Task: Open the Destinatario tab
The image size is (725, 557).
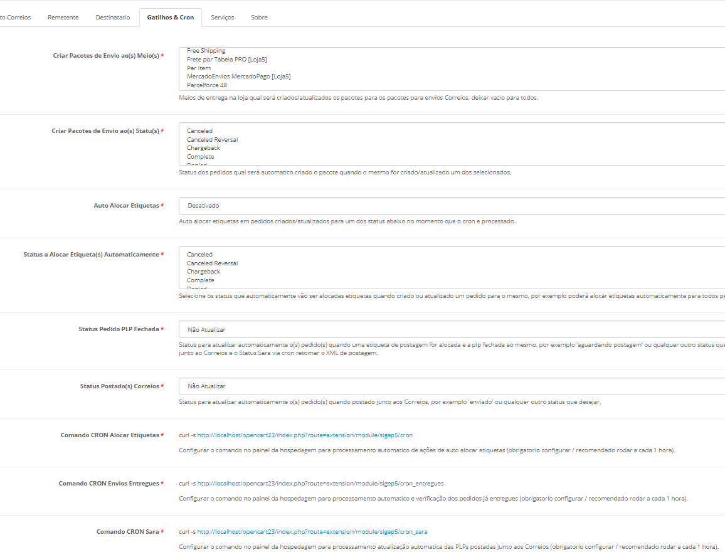Action: tap(113, 18)
